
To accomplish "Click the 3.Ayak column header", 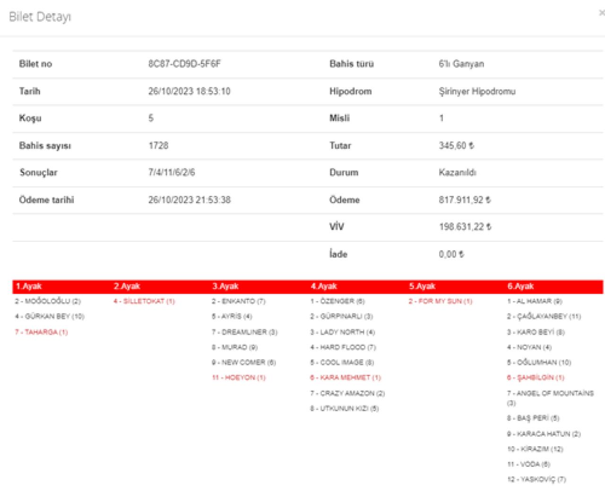I will coord(225,286).
